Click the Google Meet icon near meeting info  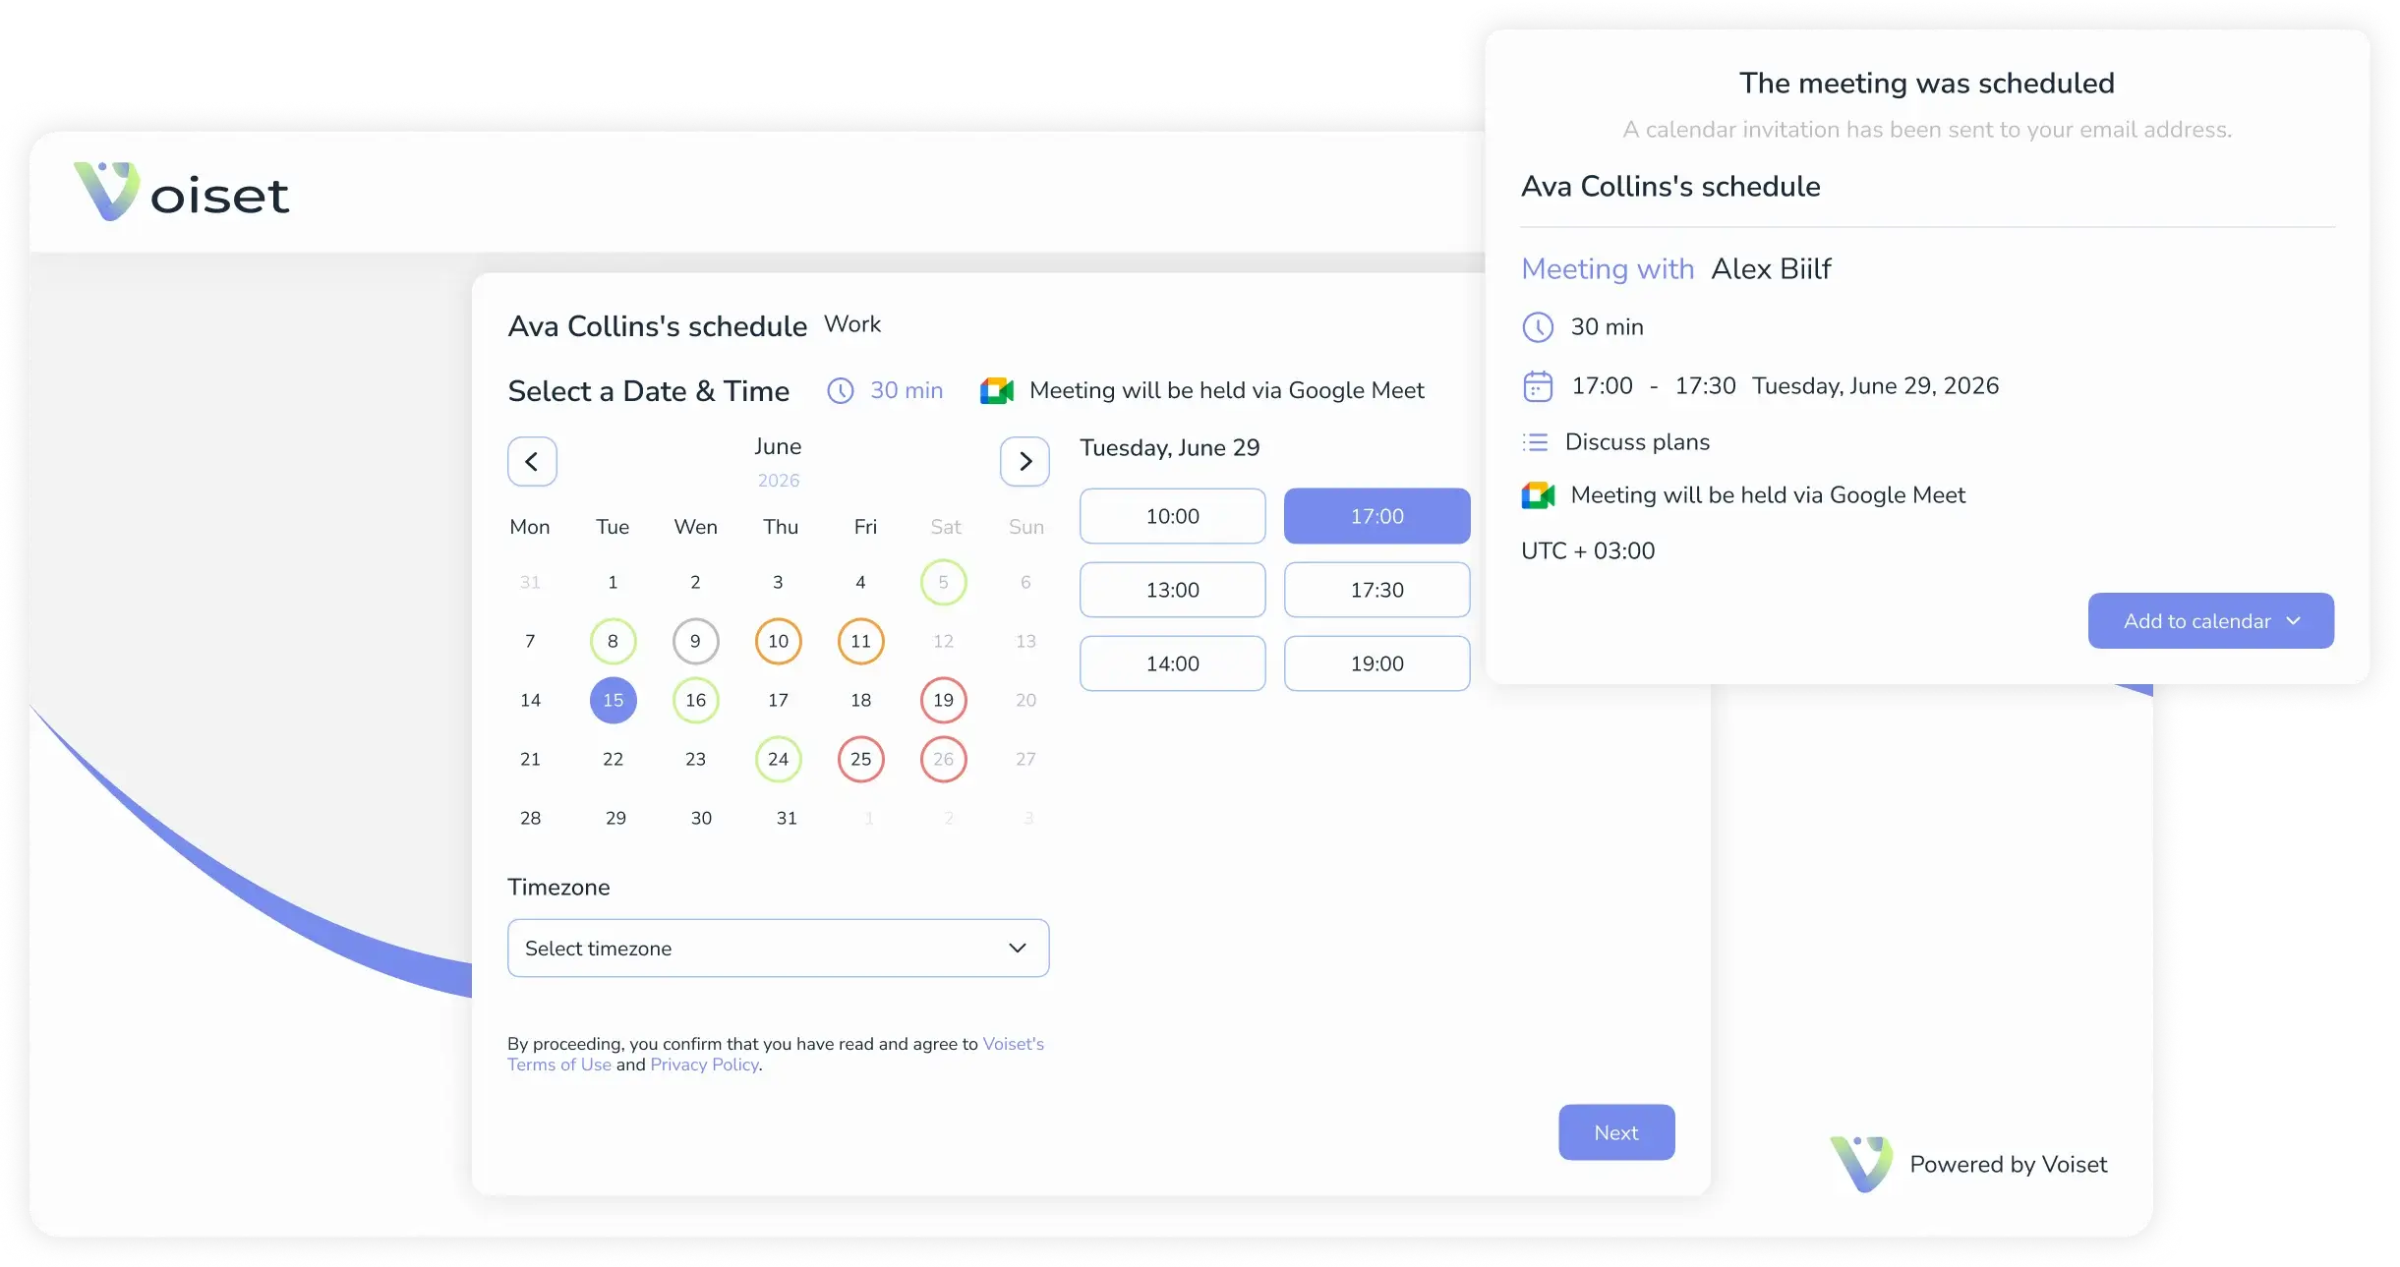click(x=997, y=390)
